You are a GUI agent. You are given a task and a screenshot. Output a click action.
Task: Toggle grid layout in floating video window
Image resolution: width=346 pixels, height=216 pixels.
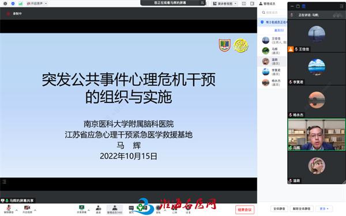point(304,6)
